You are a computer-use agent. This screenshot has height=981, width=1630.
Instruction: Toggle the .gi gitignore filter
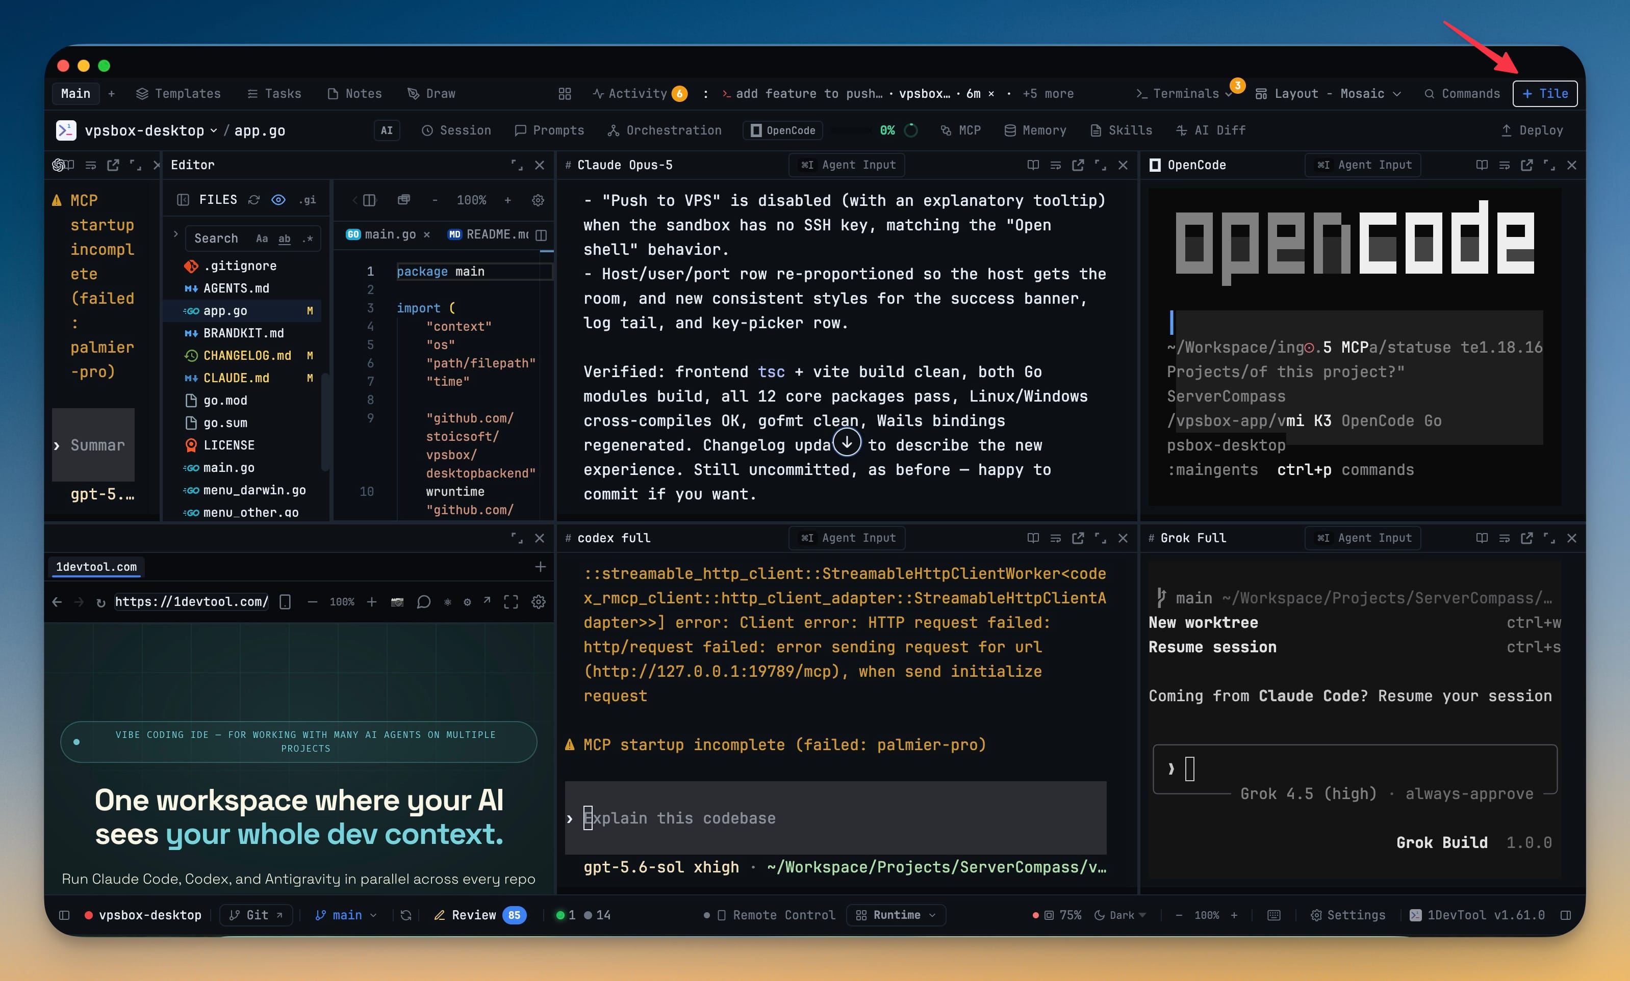pos(308,200)
